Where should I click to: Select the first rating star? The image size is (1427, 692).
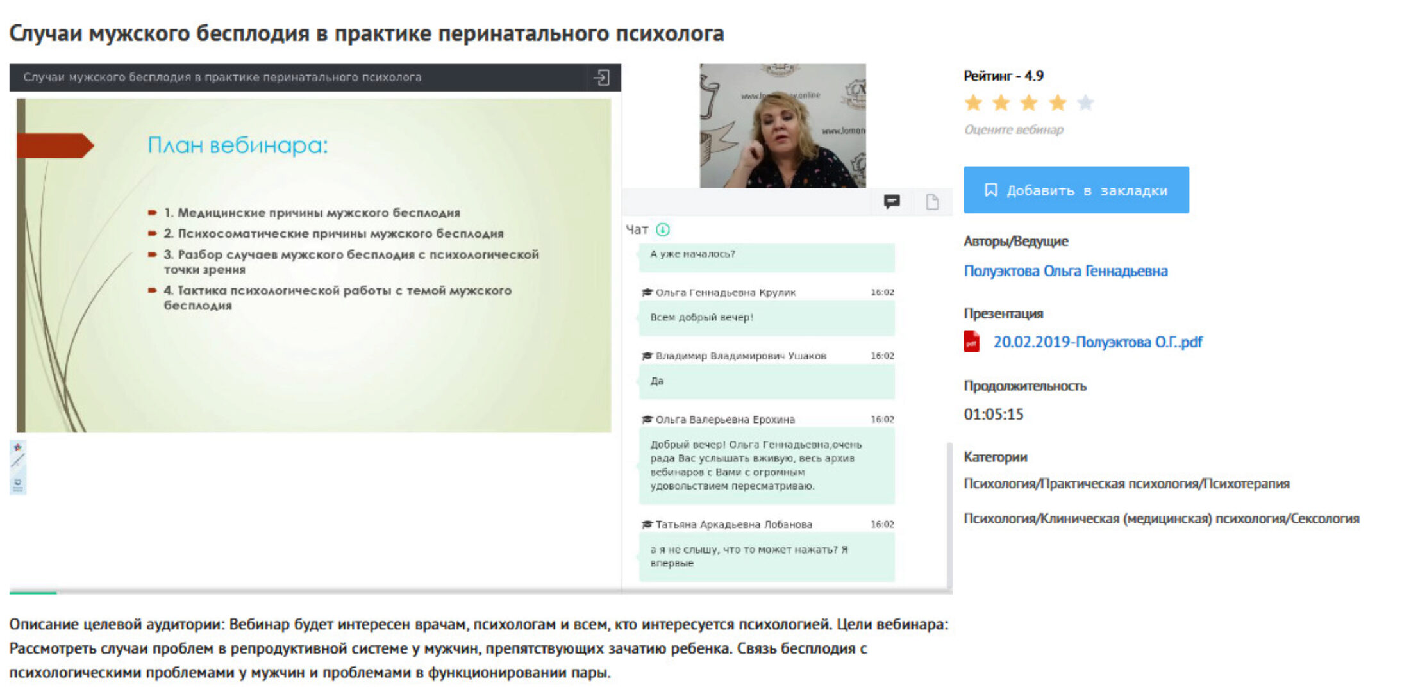pyautogui.click(x=972, y=103)
